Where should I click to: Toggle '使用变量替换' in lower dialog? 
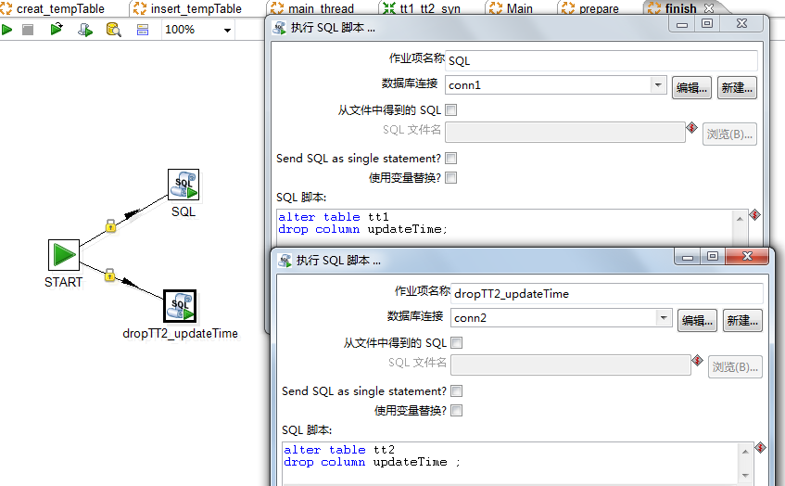click(457, 410)
